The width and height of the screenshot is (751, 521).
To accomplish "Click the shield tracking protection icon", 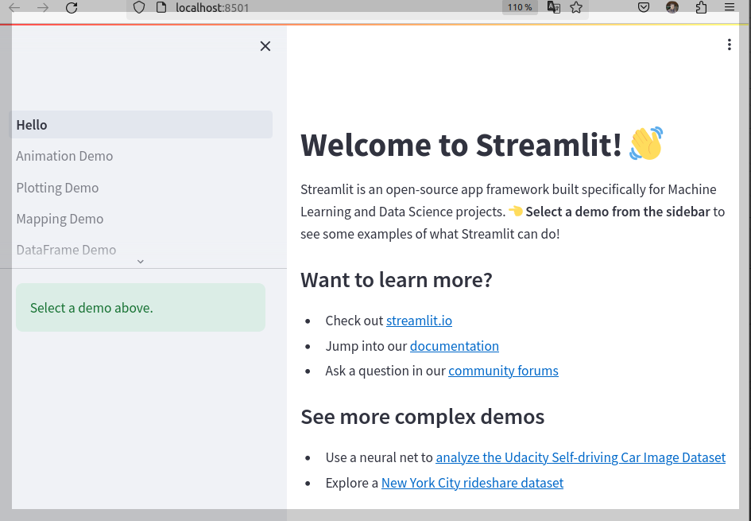I will 139,8.
